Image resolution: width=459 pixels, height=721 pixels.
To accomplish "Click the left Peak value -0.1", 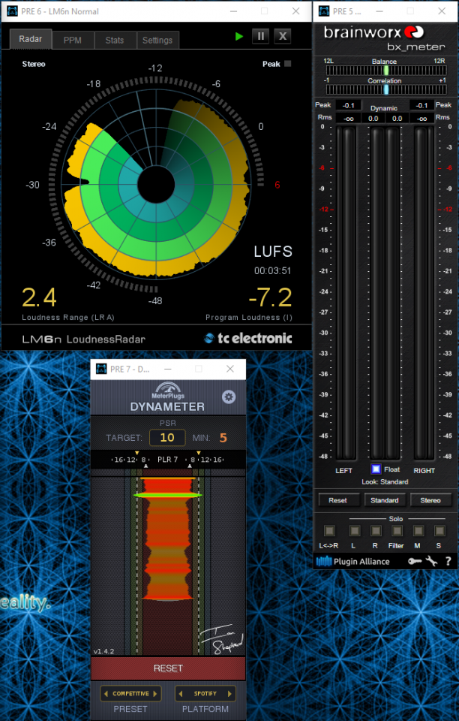I will [349, 105].
